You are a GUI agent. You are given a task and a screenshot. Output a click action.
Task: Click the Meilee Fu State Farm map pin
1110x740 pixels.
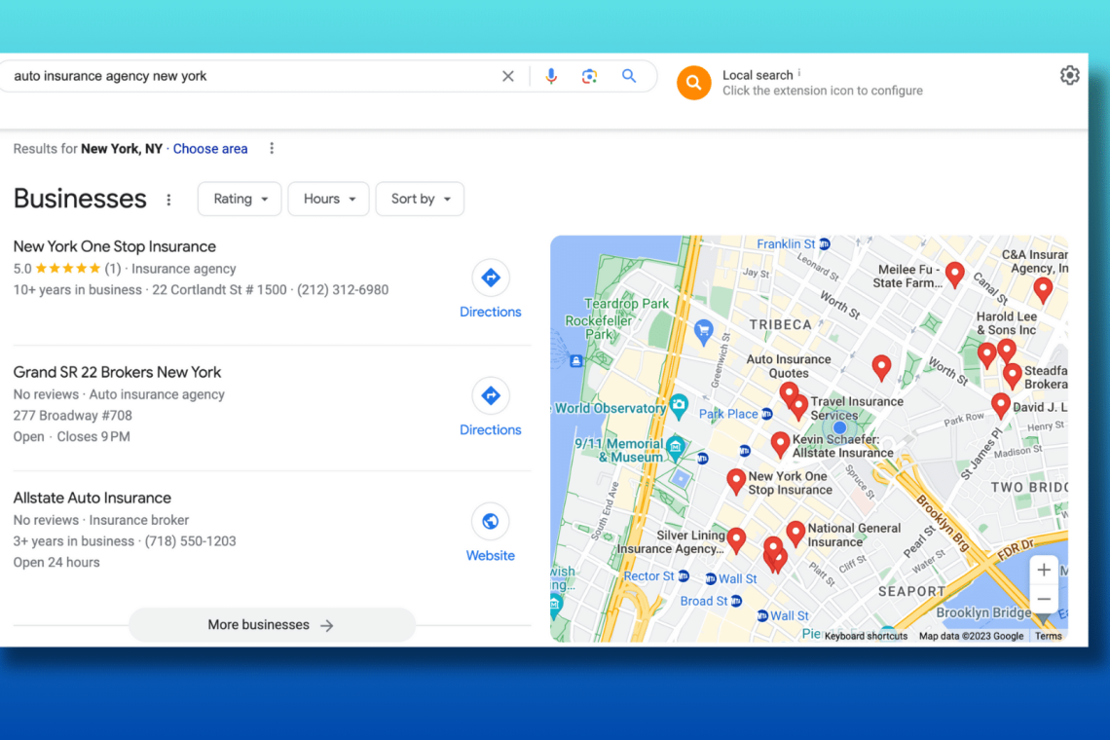[x=955, y=275]
